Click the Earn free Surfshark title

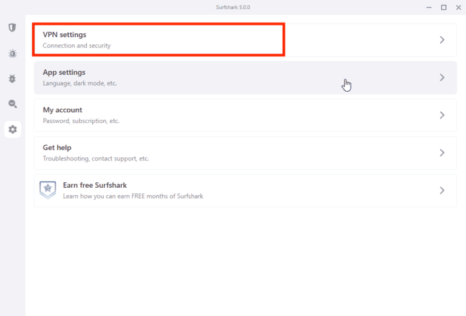(95, 185)
